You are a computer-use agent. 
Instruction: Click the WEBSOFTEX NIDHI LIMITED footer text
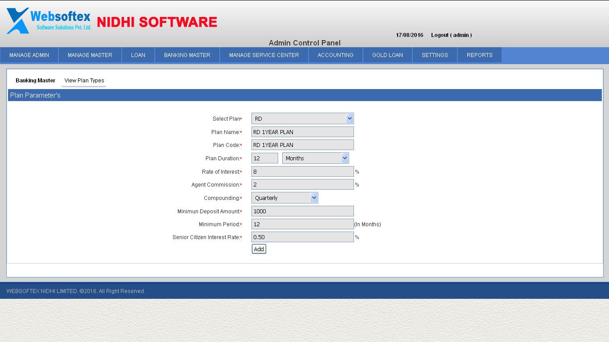tap(76, 291)
